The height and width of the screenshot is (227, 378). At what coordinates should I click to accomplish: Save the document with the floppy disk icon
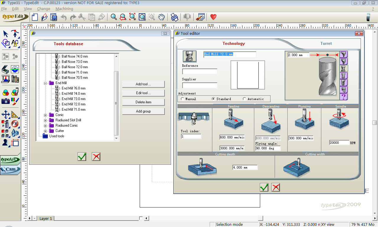54,17
